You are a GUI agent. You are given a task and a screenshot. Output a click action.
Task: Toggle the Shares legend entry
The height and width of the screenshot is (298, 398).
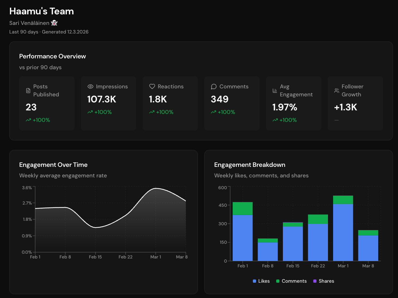pos(324,281)
